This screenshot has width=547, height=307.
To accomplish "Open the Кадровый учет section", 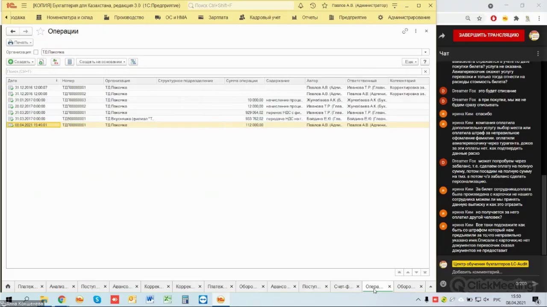I will pyautogui.click(x=260, y=17).
